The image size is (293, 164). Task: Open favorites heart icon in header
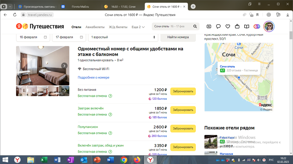click(x=227, y=27)
